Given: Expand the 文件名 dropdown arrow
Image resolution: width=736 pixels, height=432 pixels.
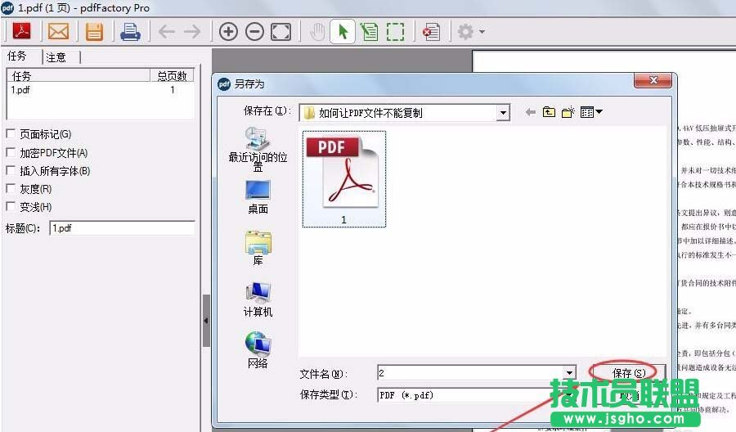Looking at the screenshot, I should pyautogui.click(x=569, y=373).
